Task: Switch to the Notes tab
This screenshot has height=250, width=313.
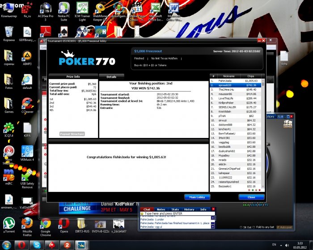Action: [161, 209]
